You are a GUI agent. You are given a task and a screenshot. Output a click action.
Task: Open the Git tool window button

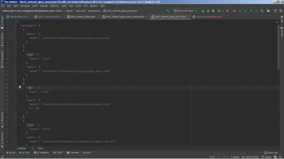click(11, 152)
